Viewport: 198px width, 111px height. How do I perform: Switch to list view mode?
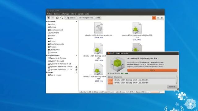(158, 18)
